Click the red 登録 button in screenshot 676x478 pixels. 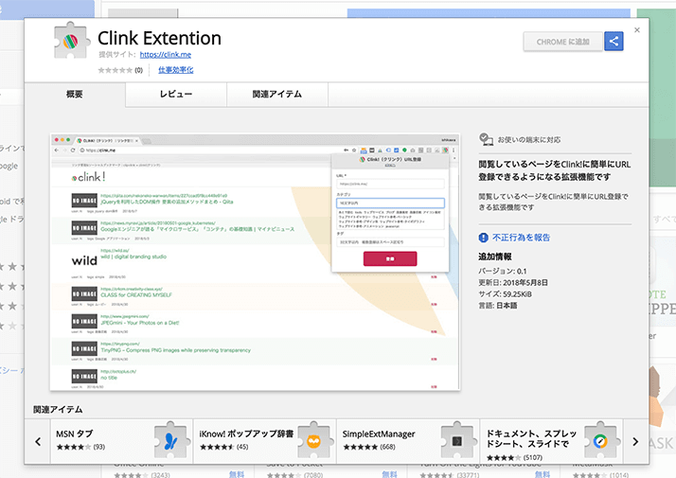coord(390,258)
